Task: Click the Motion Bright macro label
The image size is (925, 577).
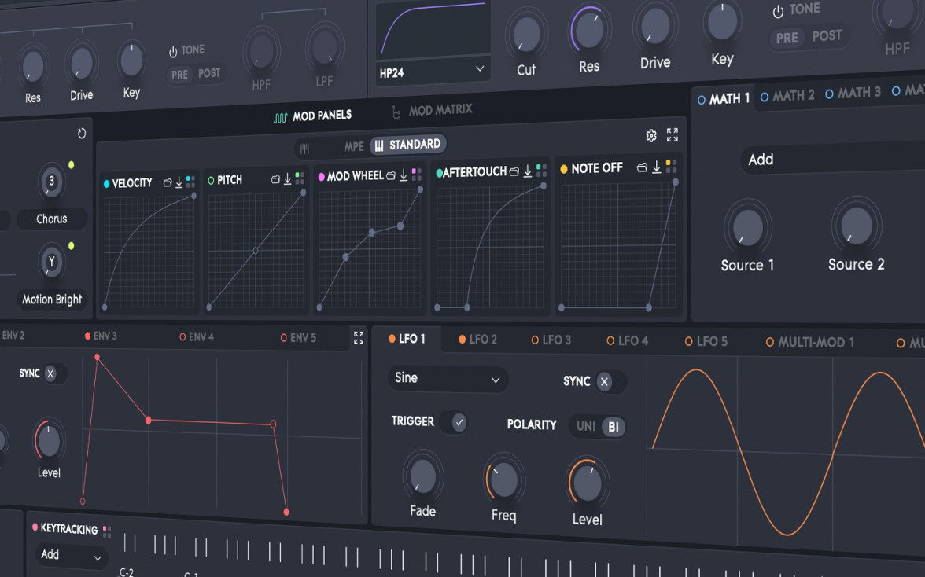Action: 52,300
